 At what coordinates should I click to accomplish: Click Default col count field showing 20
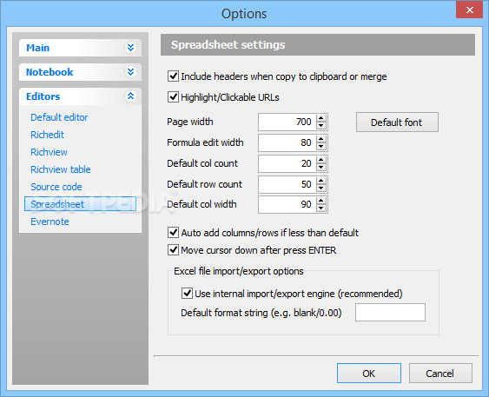click(287, 163)
